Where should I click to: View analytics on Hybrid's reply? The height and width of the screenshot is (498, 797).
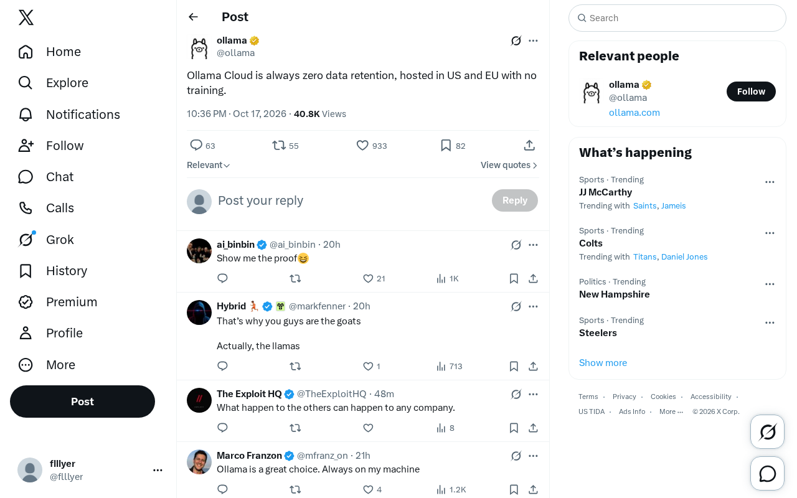pyautogui.click(x=449, y=366)
